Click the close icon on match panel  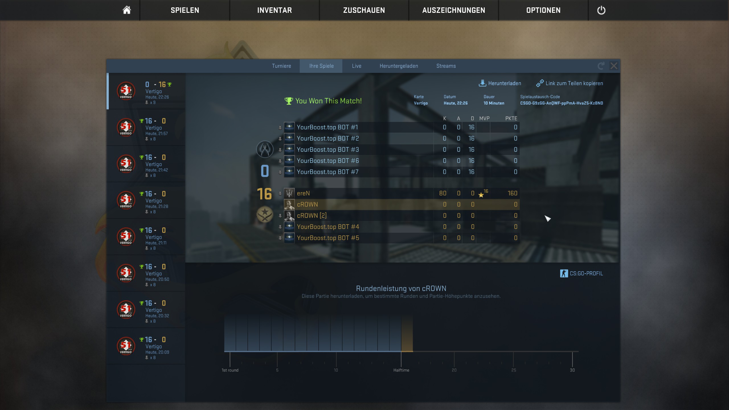pyautogui.click(x=613, y=65)
